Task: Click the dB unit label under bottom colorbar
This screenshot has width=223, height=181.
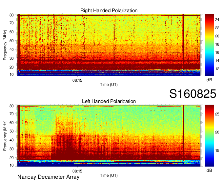Action: tap(209, 170)
